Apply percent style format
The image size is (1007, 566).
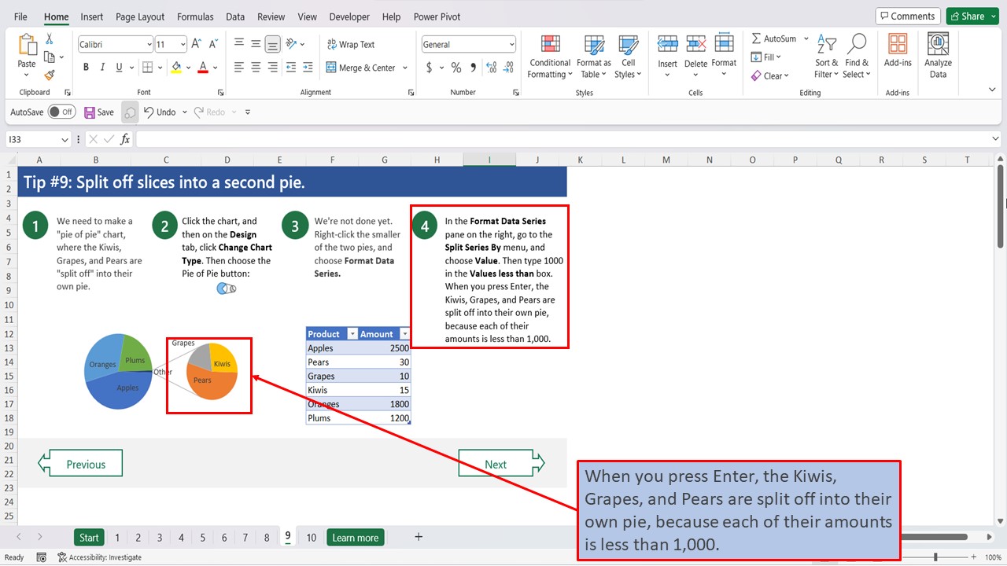coord(456,68)
